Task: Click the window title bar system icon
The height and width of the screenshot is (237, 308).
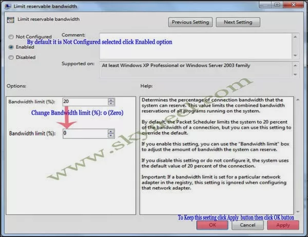Action: [x=8, y=6]
